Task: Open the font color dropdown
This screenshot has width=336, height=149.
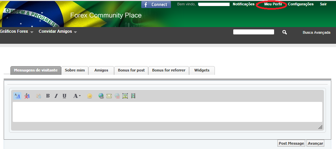Action: (x=77, y=96)
